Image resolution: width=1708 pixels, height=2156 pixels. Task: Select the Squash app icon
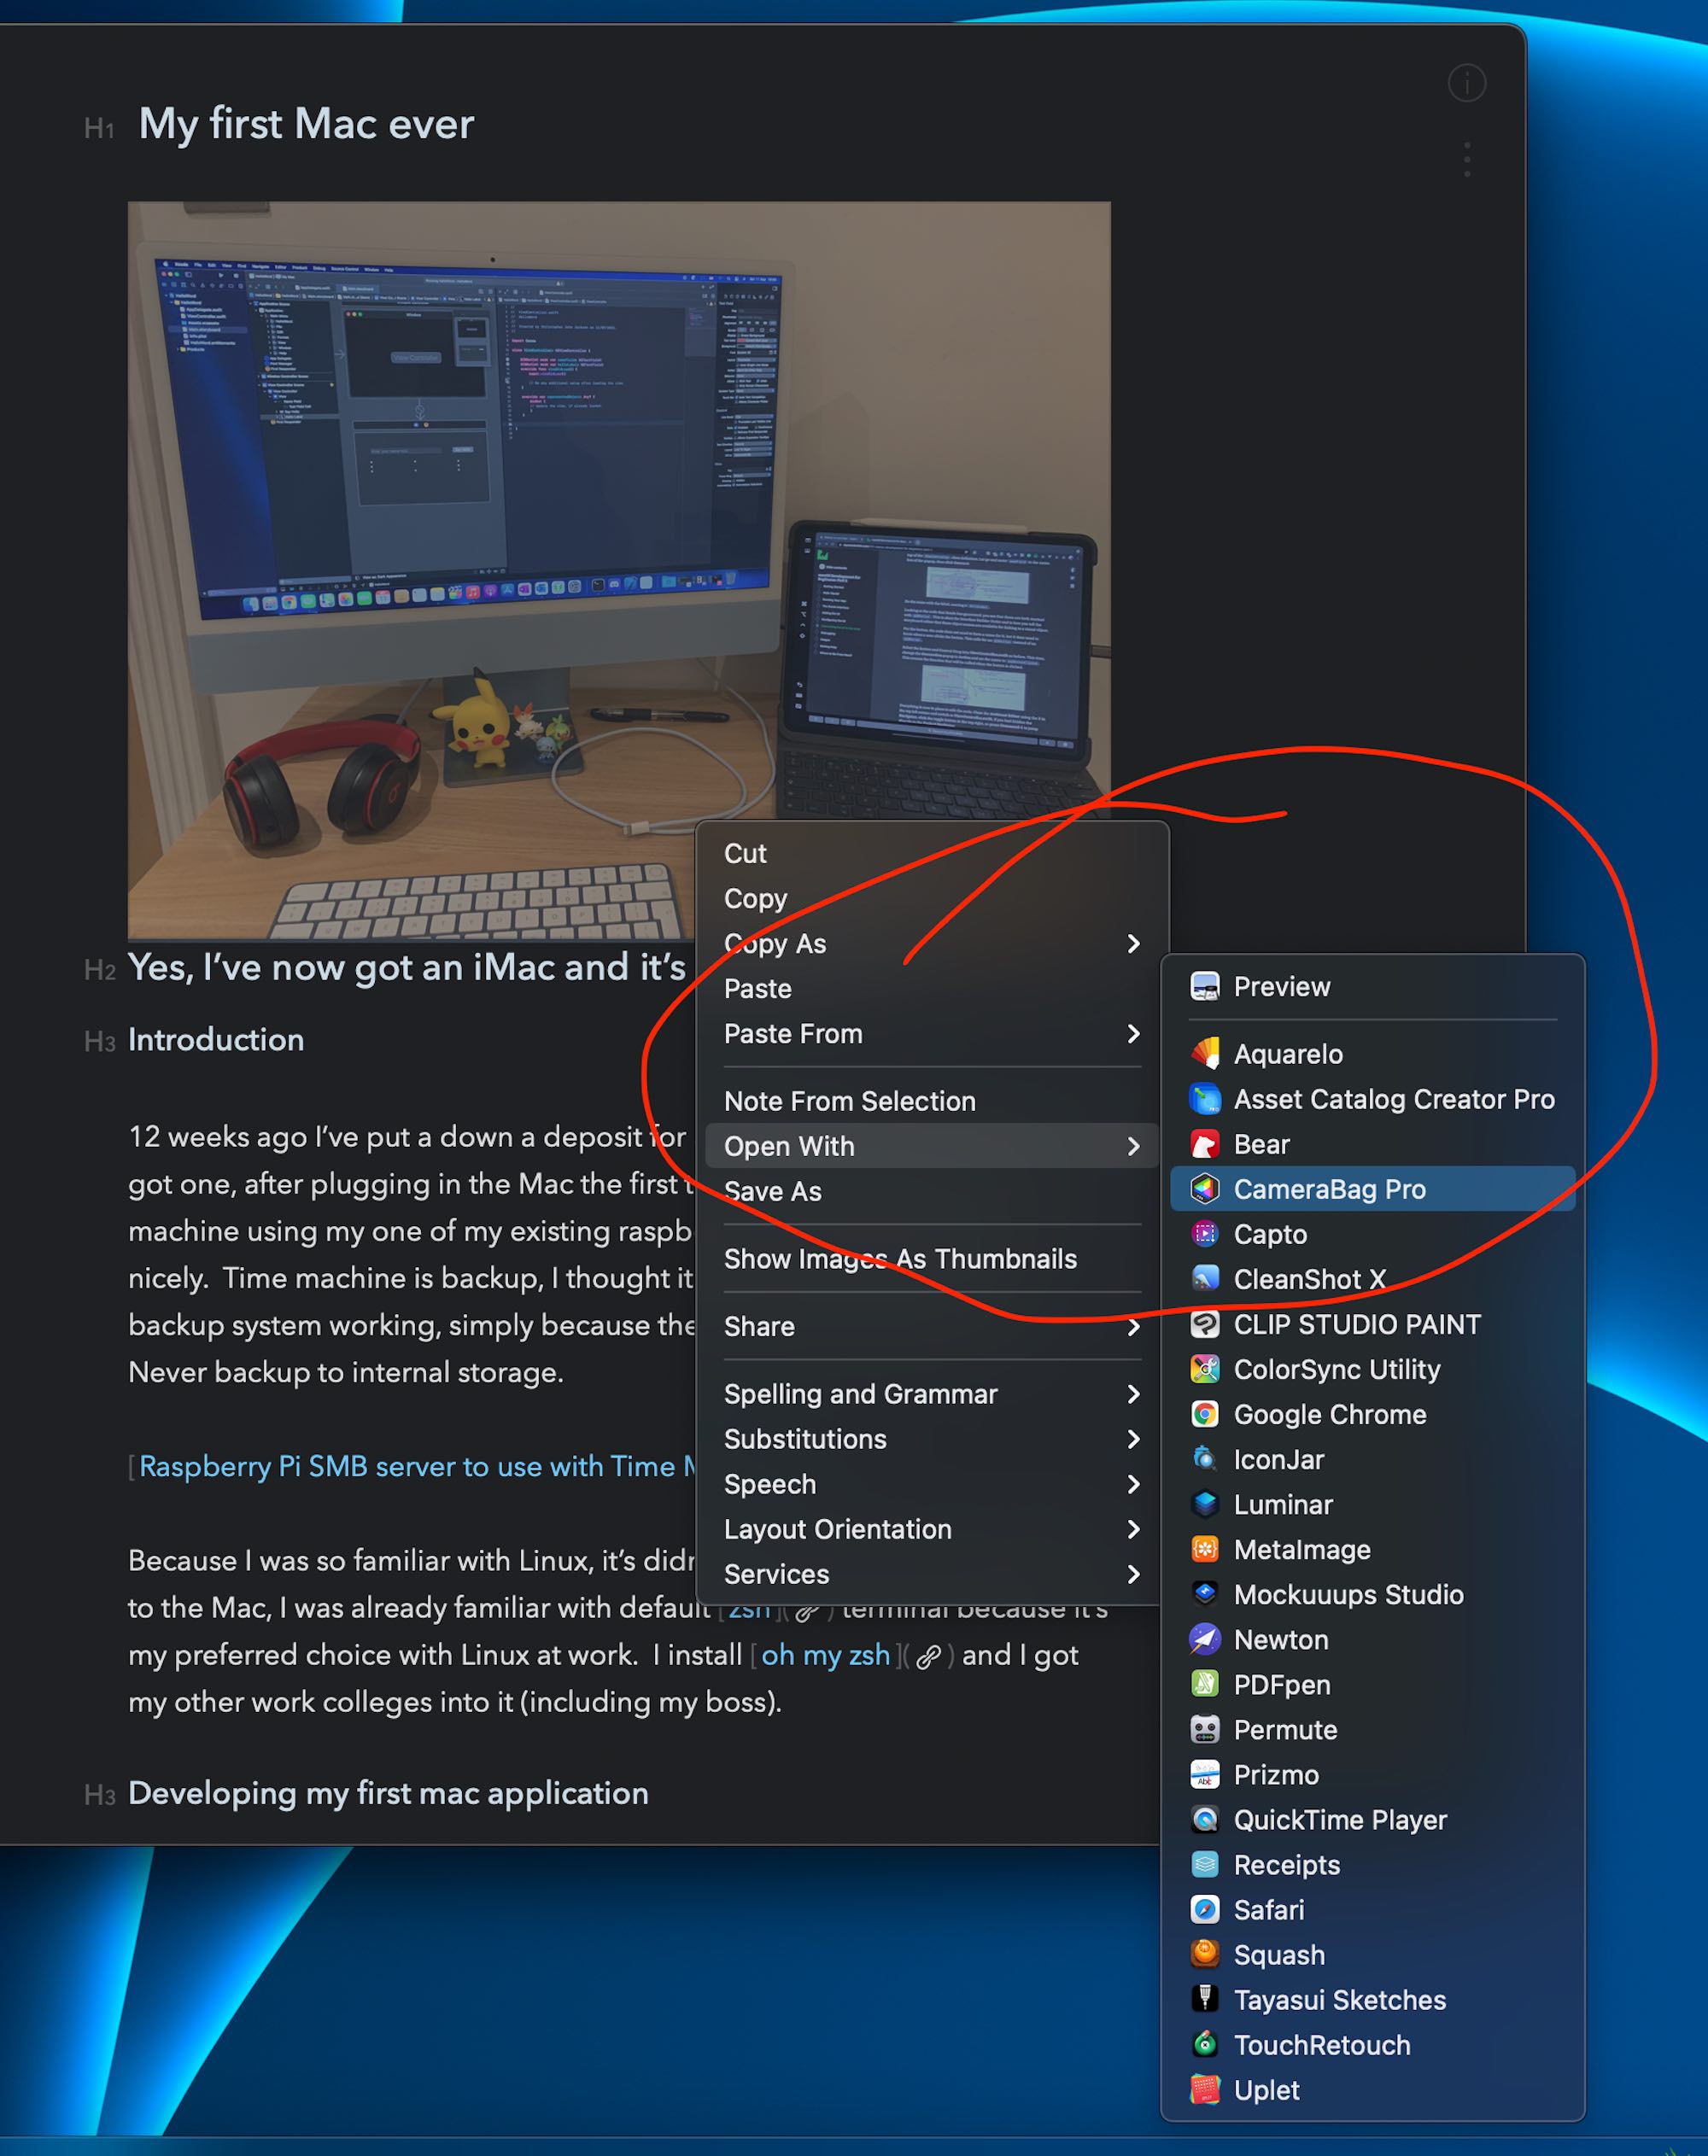tap(1205, 1954)
